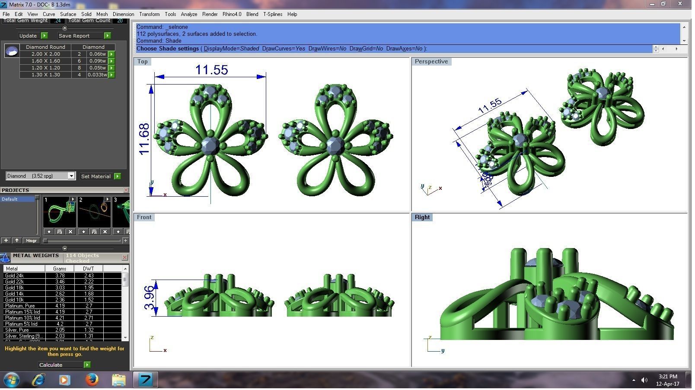The height and width of the screenshot is (390, 695).
Task: Click the green arrow on the 2.00 X 2.00 row
Action: (112, 54)
